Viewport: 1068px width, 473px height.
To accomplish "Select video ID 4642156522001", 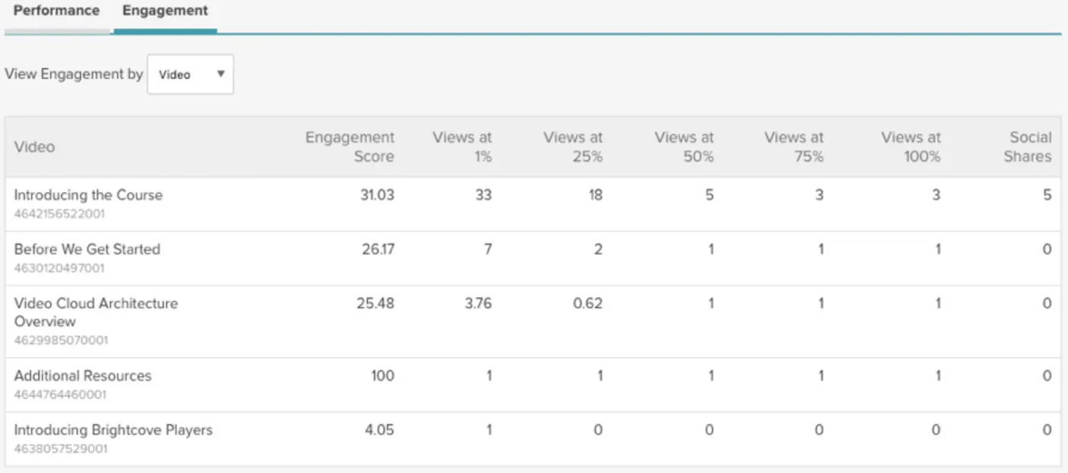I will click(60, 214).
